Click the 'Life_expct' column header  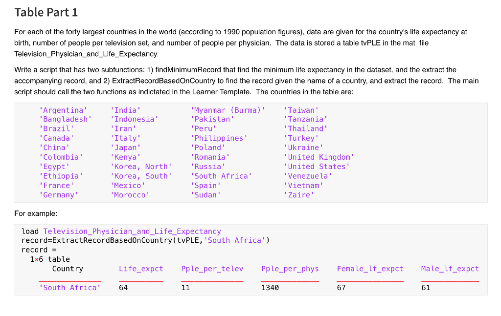pyautogui.click(x=141, y=269)
